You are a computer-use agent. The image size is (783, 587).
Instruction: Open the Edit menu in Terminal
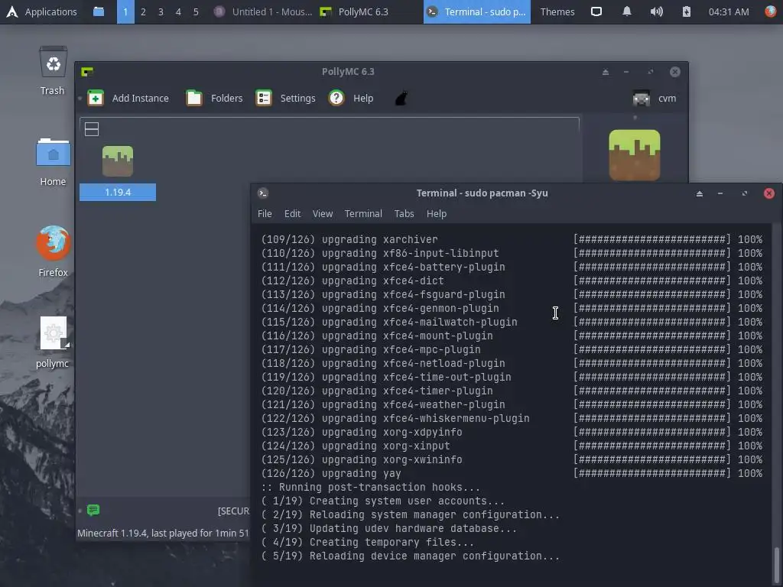[x=293, y=214]
